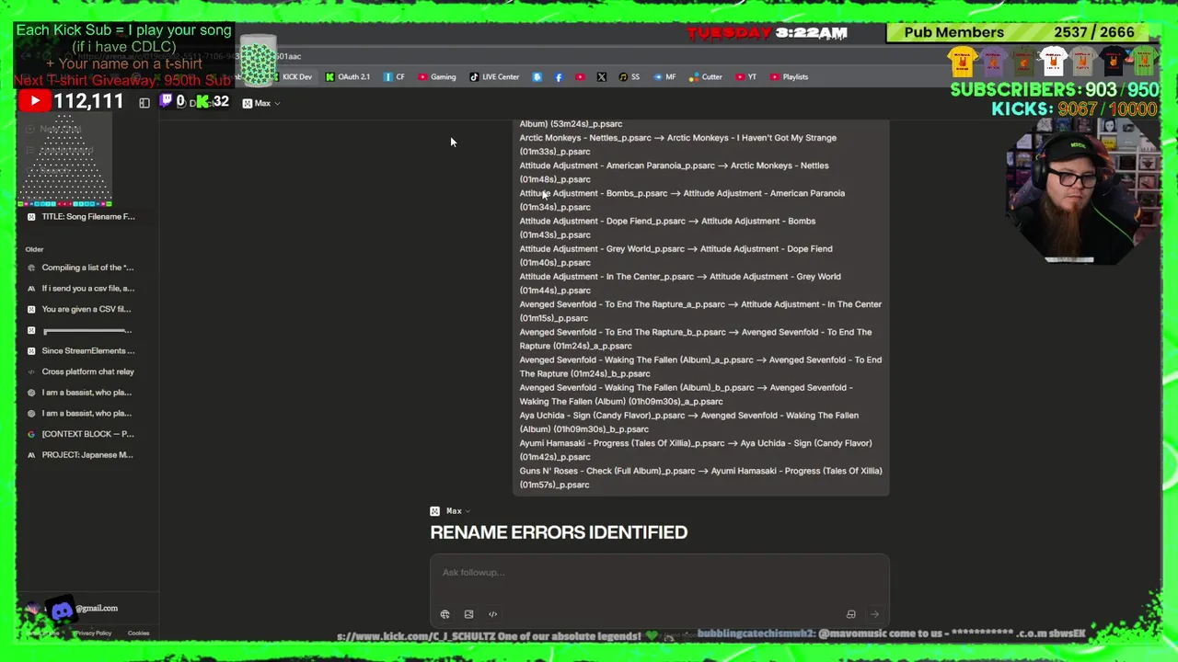Open the Playlists bookmark
Viewport: 1178px width, 662px height.
pyautogui.click(x=789, y=77)
